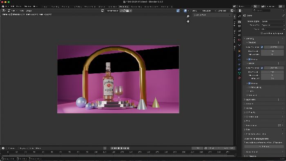Open the Modifiers wrench properties tab

pos(239,55)
